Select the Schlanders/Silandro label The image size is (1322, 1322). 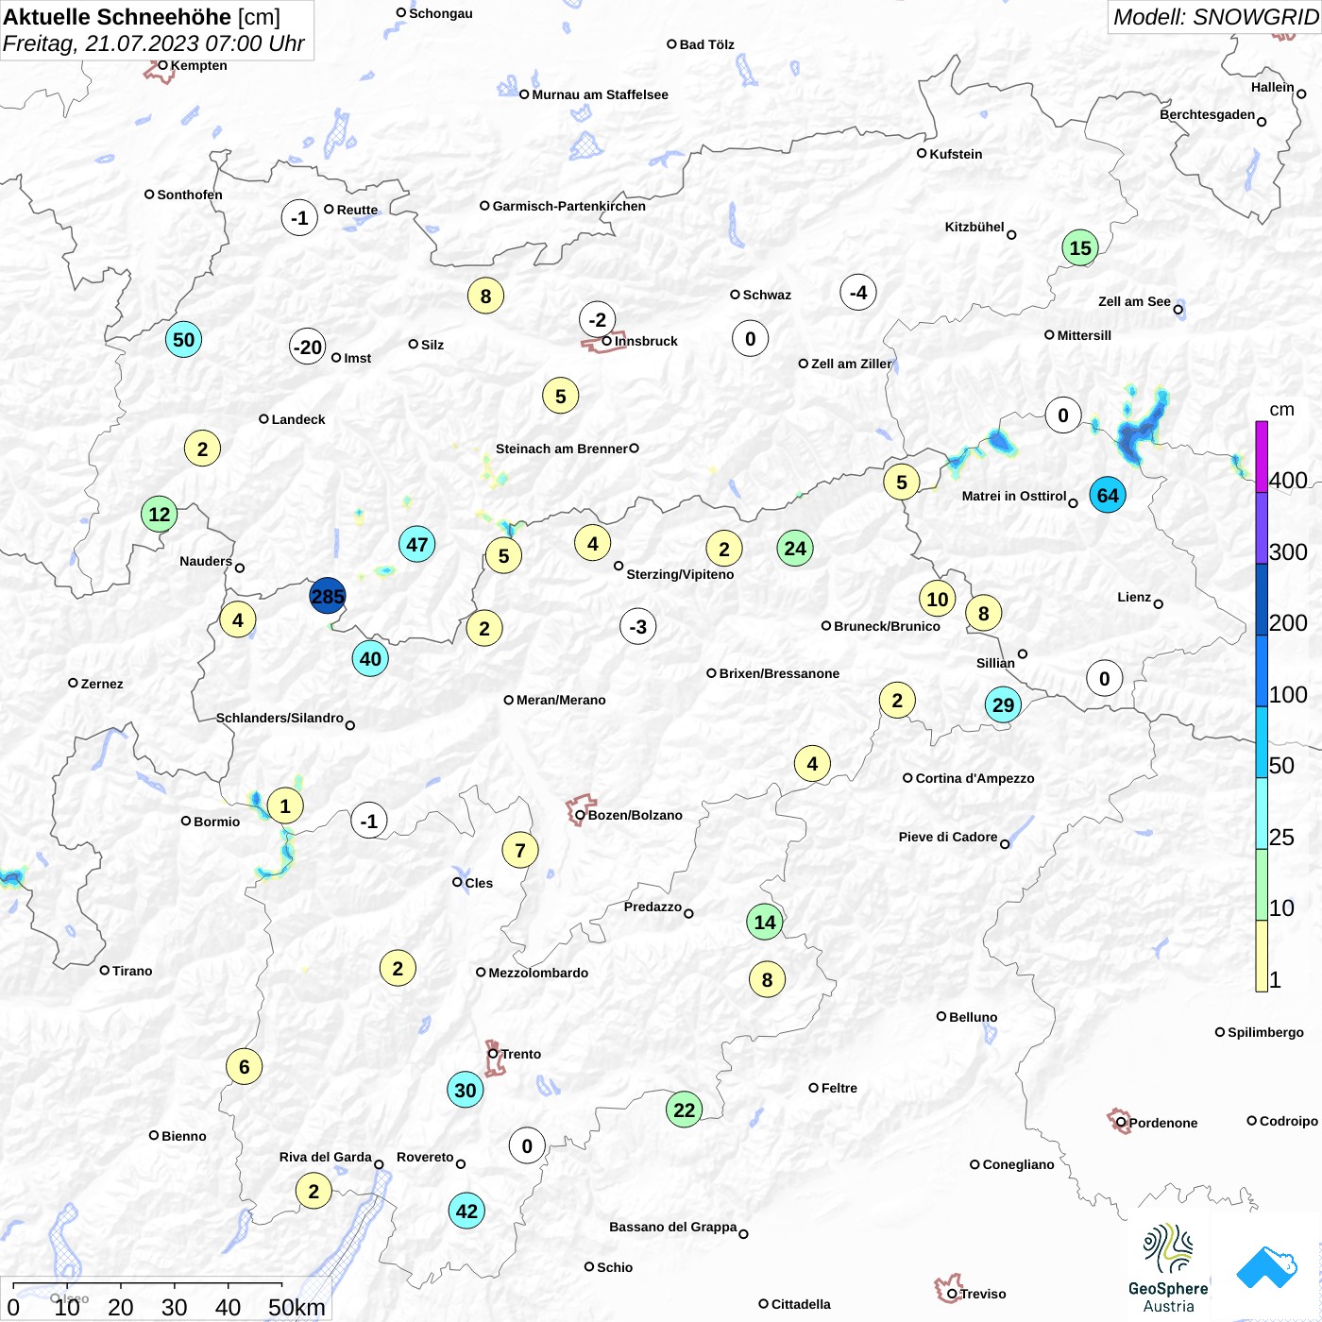click(x=280, y=718)
